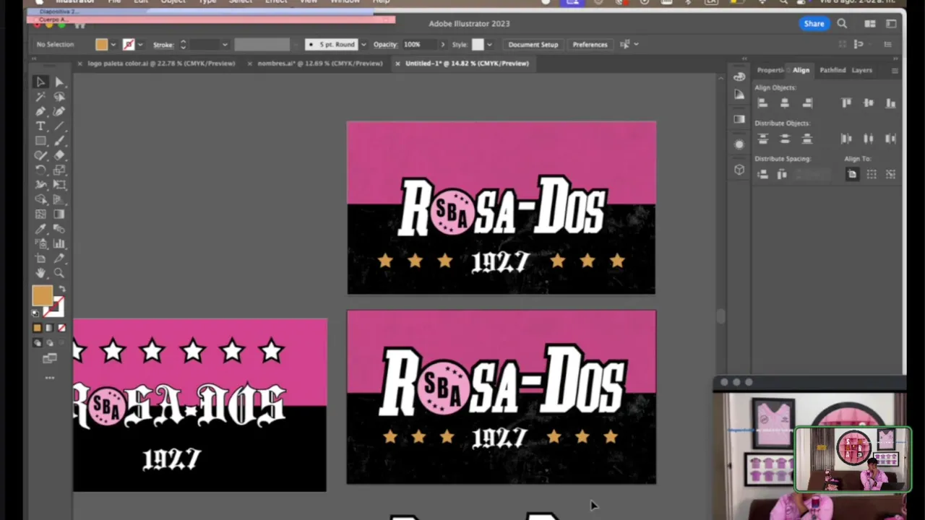This screenshot has width=925, height=520.
Task: Switch to Draw Behind mode
Action: coord(50,343)
